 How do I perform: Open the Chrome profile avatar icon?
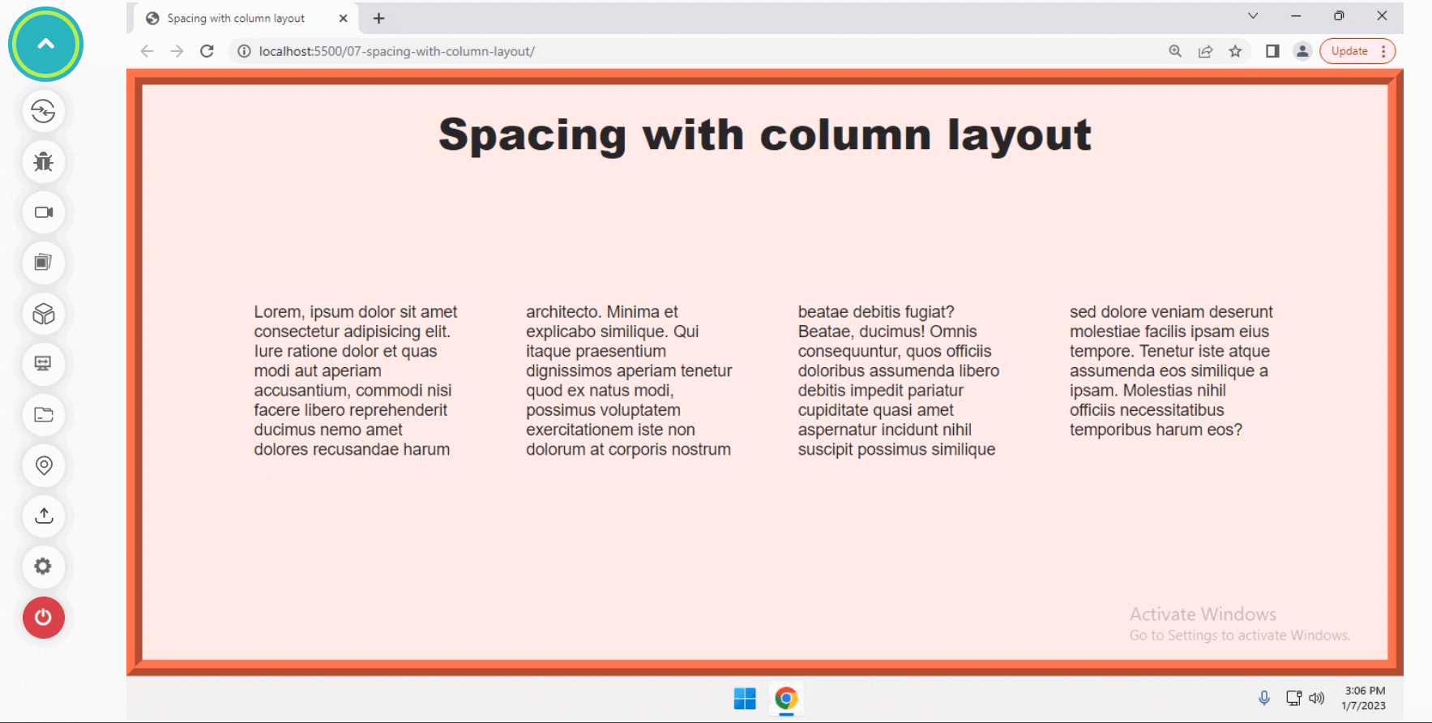tap(1302, 51)
